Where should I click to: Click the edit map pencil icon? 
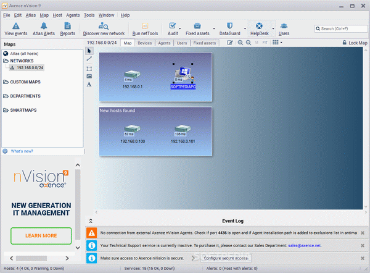(x=229, y=43)
